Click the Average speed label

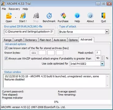click(x=67, y=91)
